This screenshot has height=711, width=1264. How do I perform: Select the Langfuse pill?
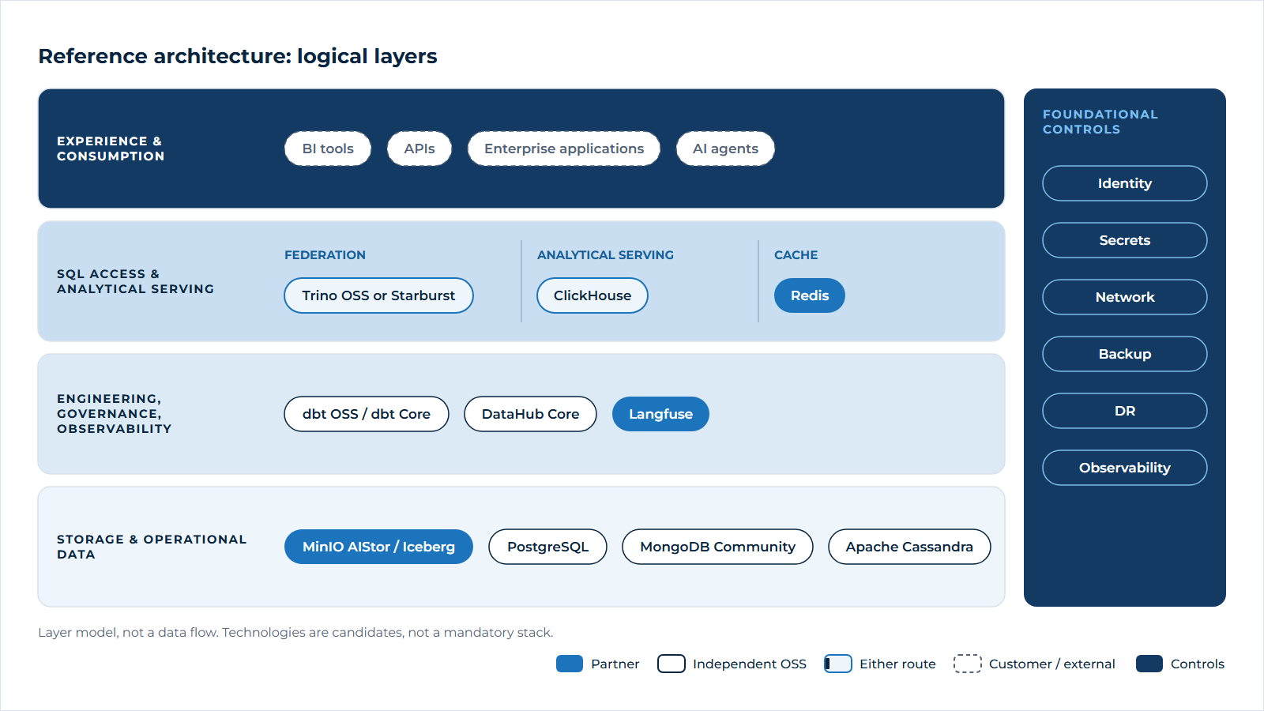pyautogui.click(x=660, y=414)
